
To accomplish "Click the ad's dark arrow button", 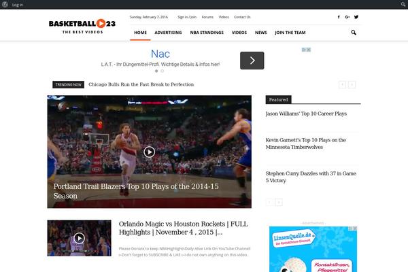I will 252,61.
